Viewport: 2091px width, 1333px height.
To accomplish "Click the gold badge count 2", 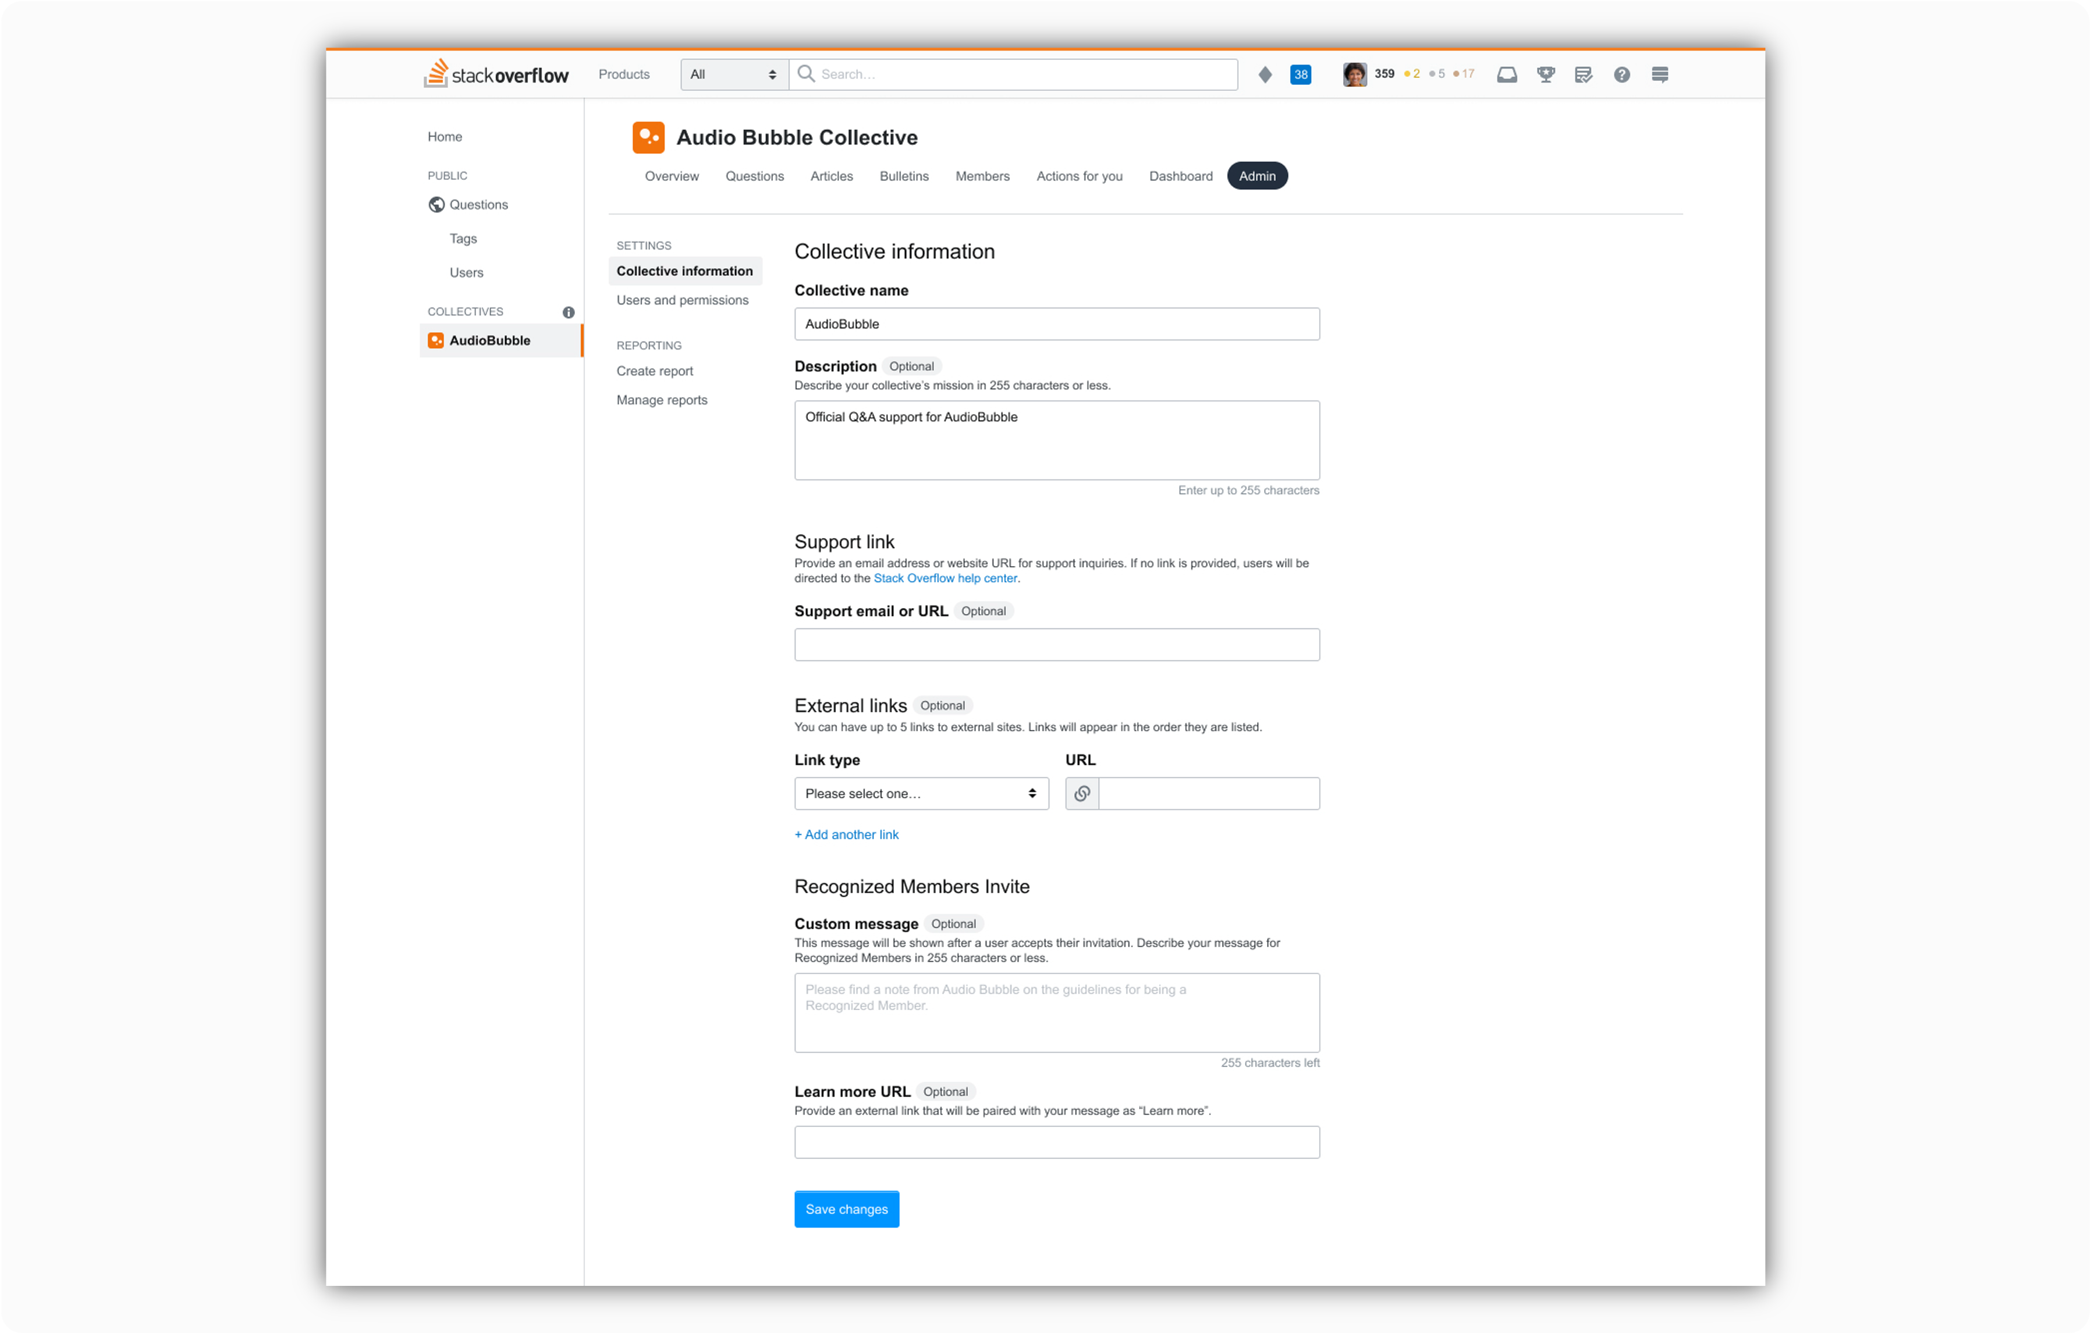I will (x=1412, y=74).
